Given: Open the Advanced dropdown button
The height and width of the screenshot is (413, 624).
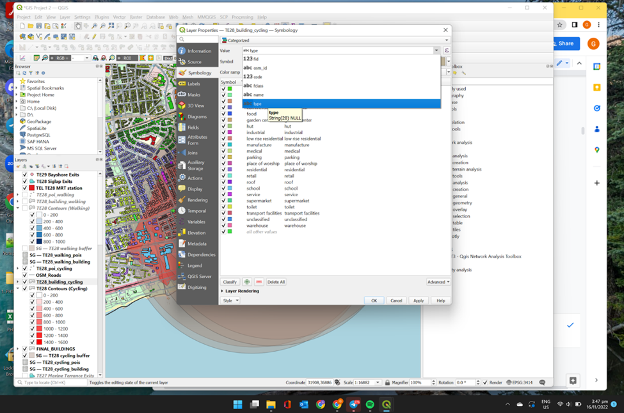Looking at the screenshot, I should pyautogui.click(x=438, y=282).
